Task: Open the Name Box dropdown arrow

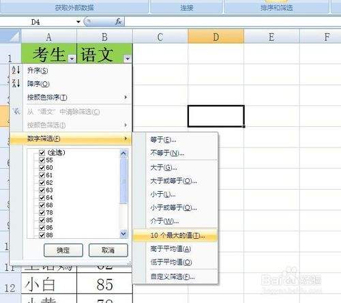Action: (78, 22)
